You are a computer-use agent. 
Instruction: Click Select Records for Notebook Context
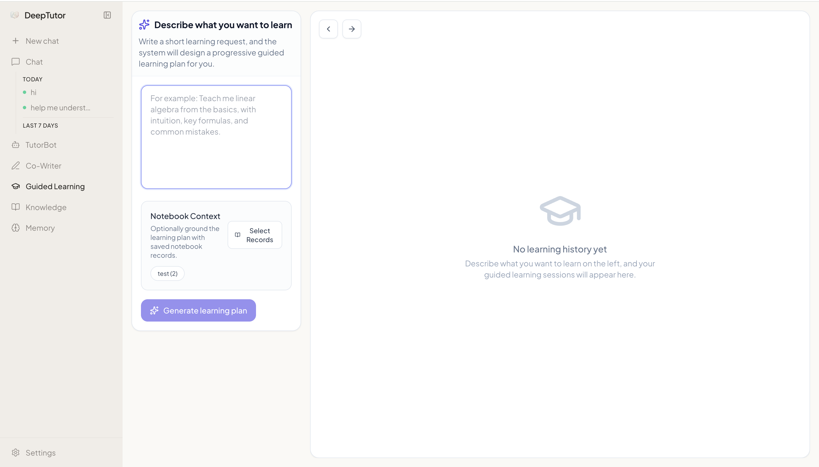click(255, 235)
